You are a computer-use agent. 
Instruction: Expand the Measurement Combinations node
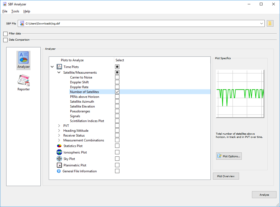[59, 140]
